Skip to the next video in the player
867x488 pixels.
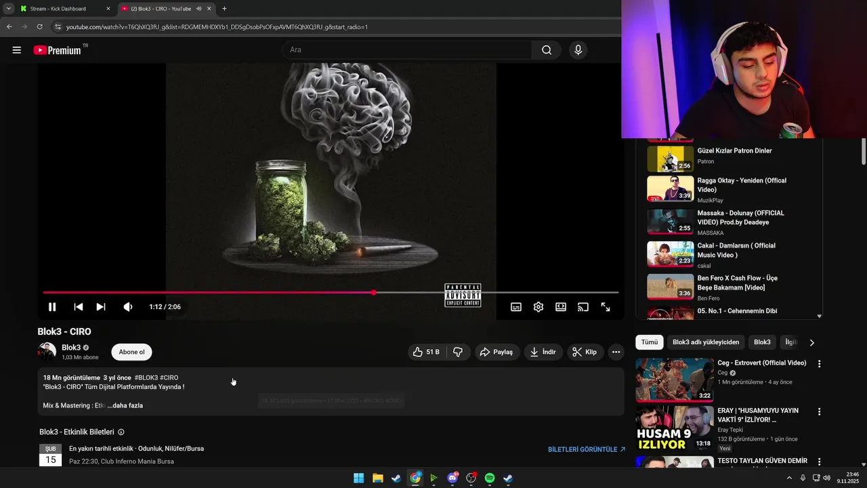(x=101, y=307)
